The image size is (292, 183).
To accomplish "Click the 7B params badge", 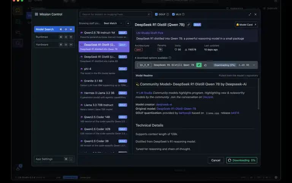I will (x=160, y=50).
